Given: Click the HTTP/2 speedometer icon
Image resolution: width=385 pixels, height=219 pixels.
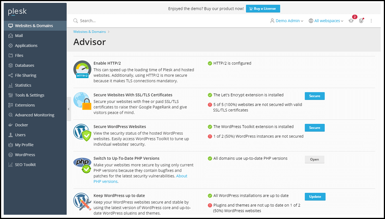Looking at the screenshot, I should tap(82, 69).
